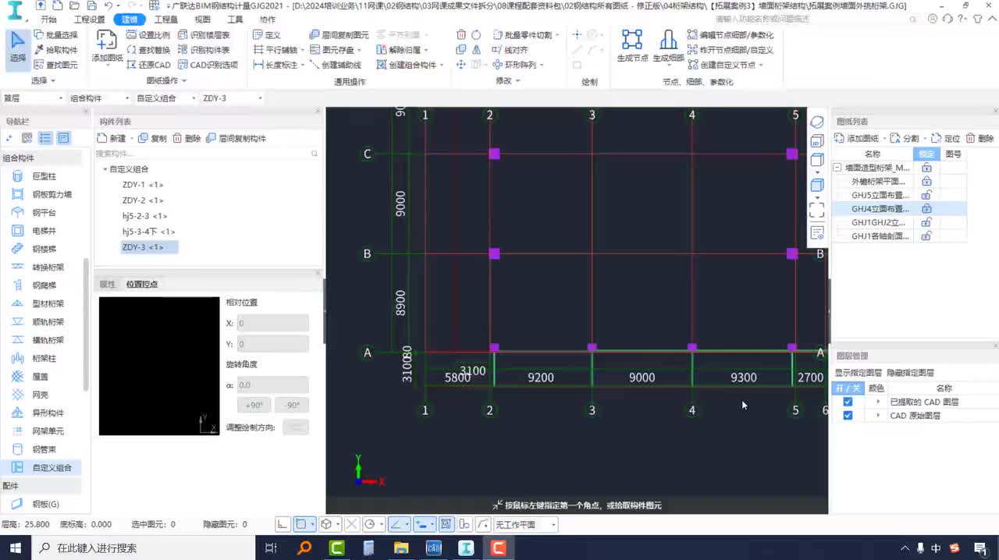Click 生成细部 generate detail icon

[x=668, y=45]
